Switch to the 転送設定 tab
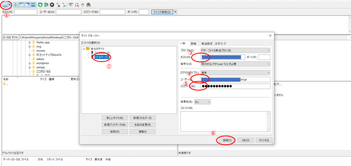This screenshot has height=166, width=351. [x=207, y=43]
